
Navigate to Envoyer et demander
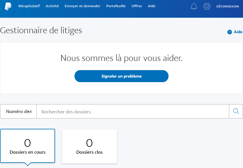click(x=83, y=6)
